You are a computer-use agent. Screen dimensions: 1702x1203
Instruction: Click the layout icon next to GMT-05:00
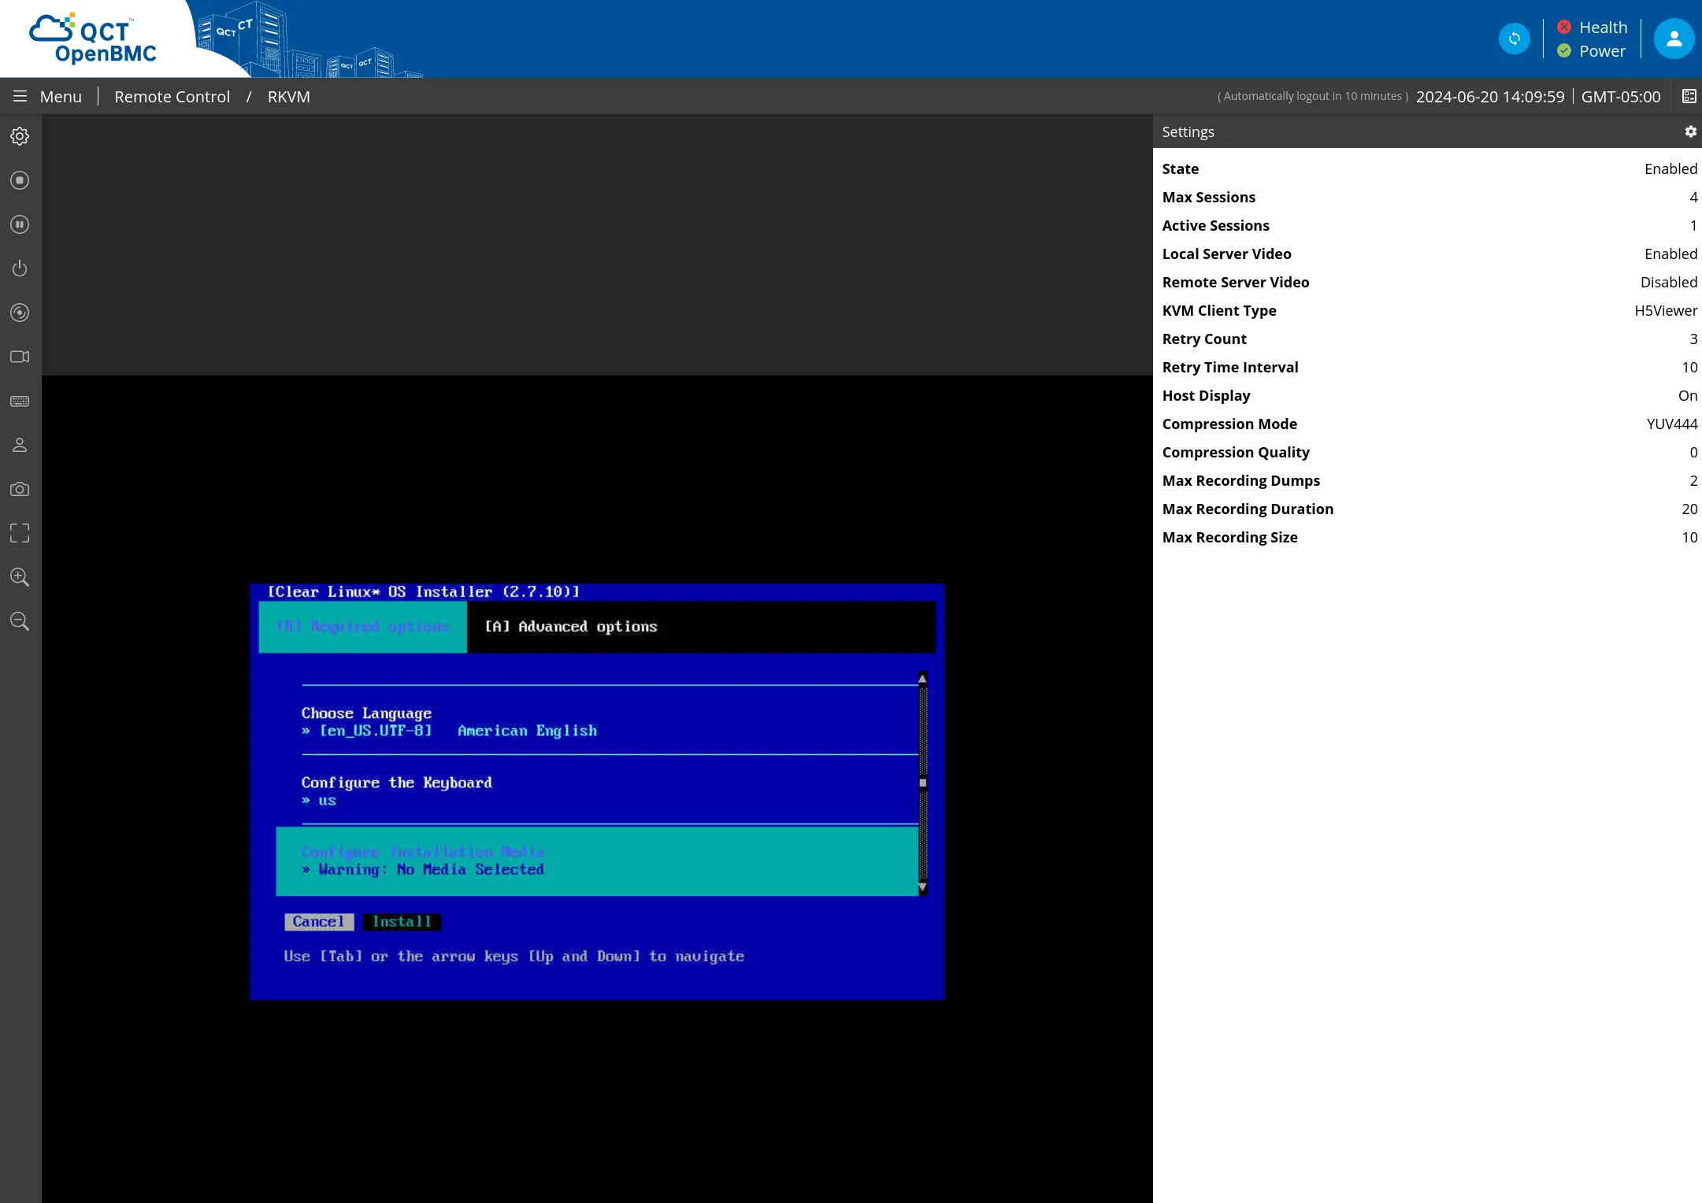(x=1689, y=96)
